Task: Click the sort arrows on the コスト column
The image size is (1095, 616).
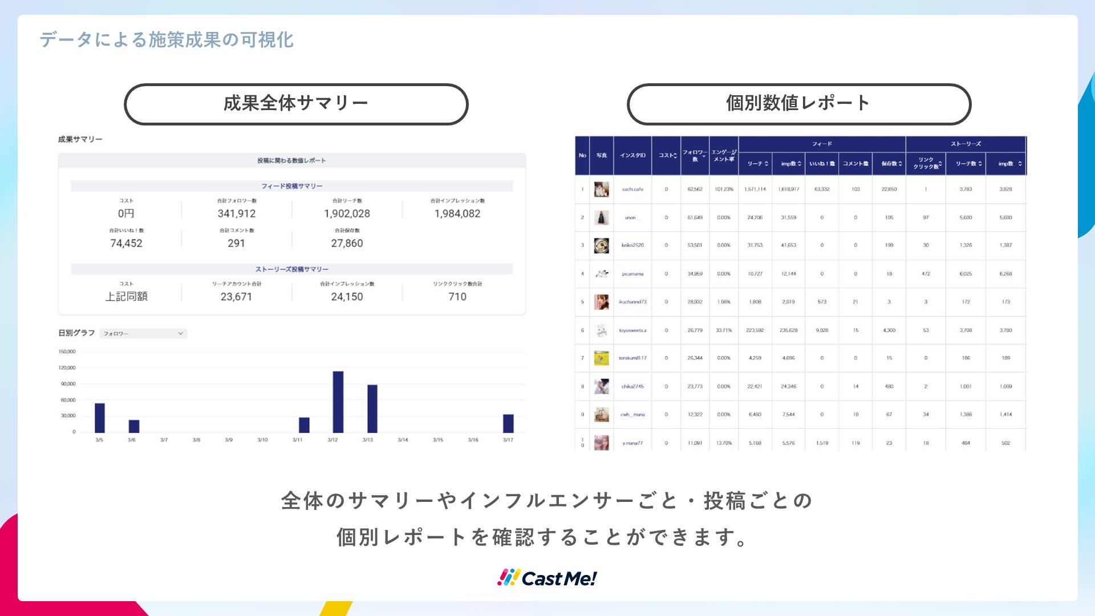Action: click(676, 155)
